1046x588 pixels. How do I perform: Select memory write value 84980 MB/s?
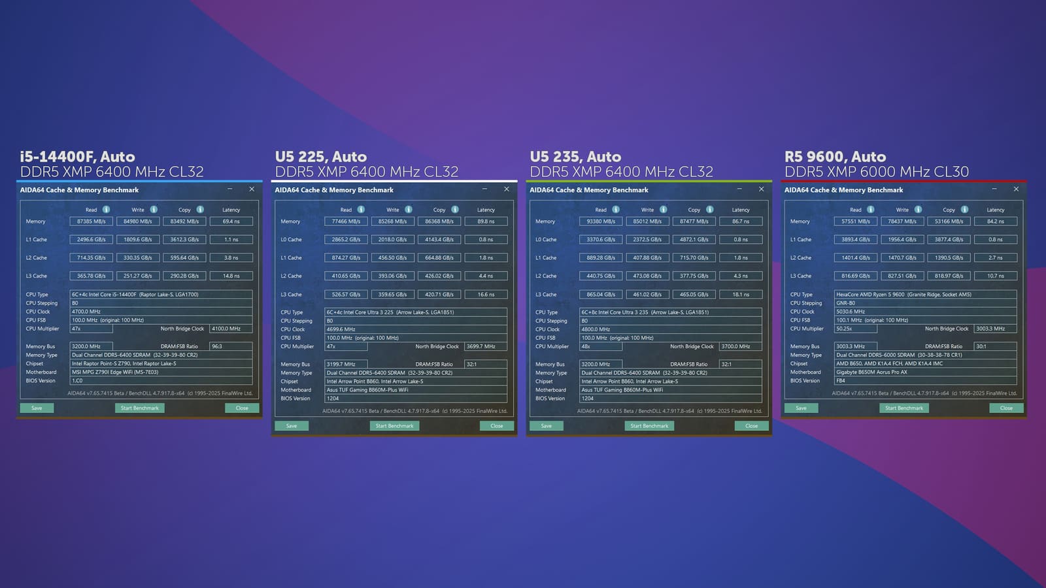click(x=138, y=221)
